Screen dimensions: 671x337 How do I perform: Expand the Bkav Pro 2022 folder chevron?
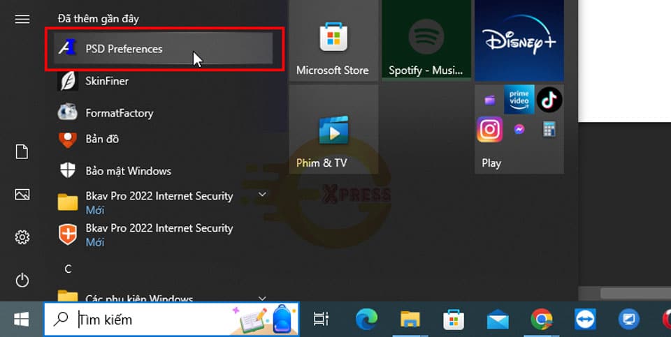pos(263,195)
